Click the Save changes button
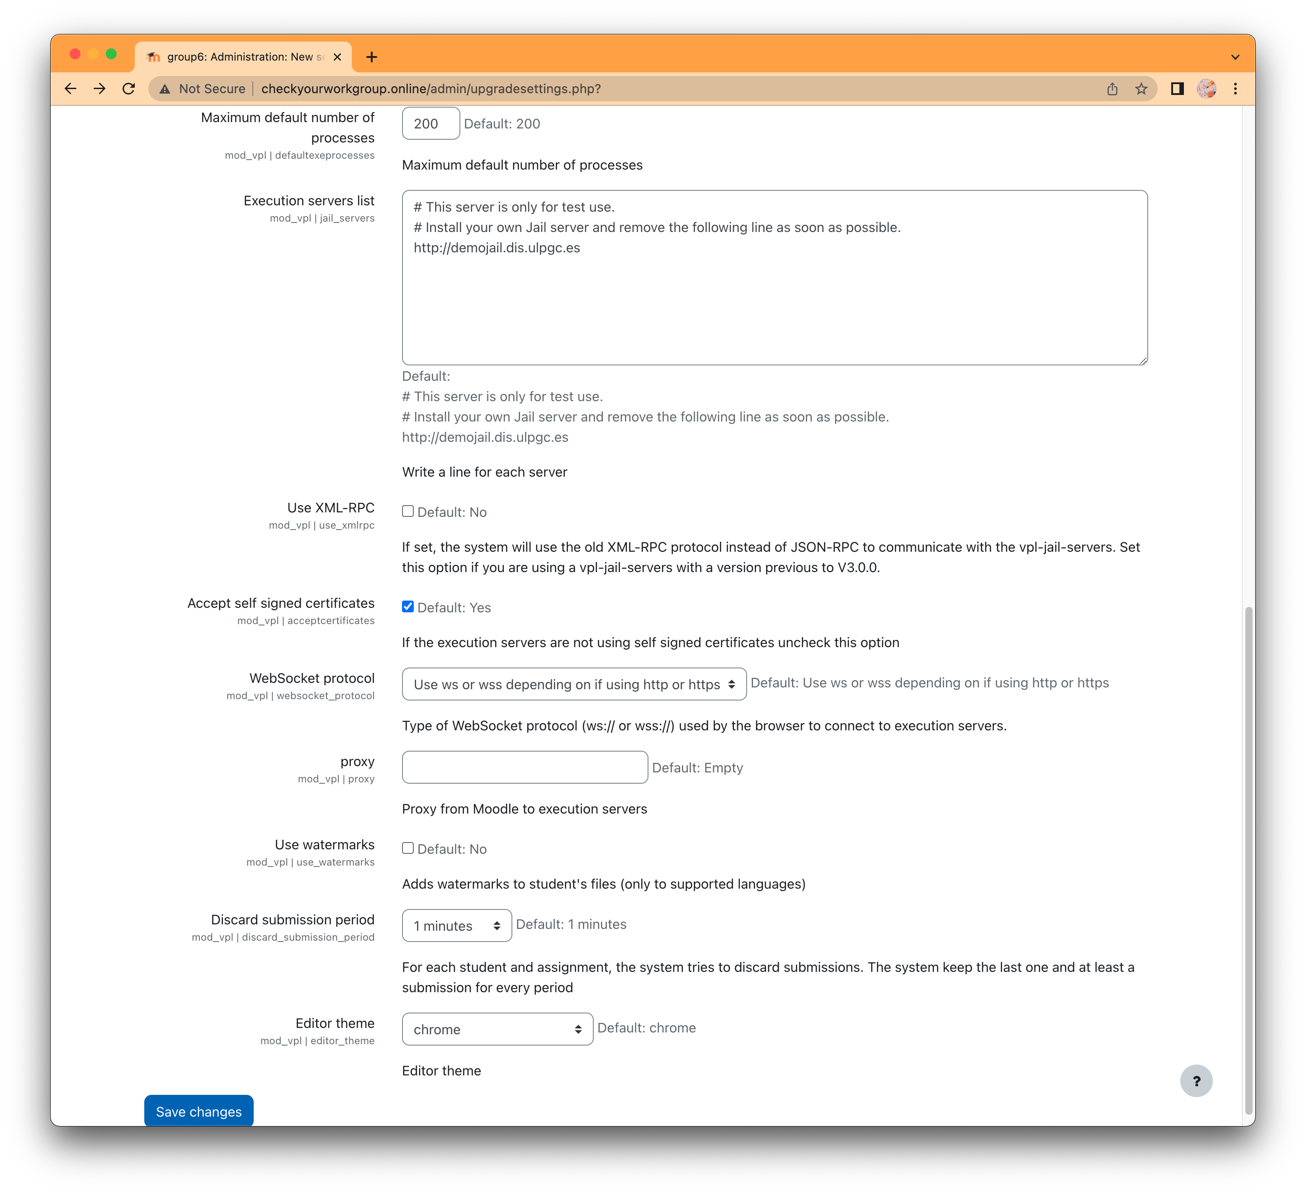The image size is (1306, 1193). click(198, 1111)
